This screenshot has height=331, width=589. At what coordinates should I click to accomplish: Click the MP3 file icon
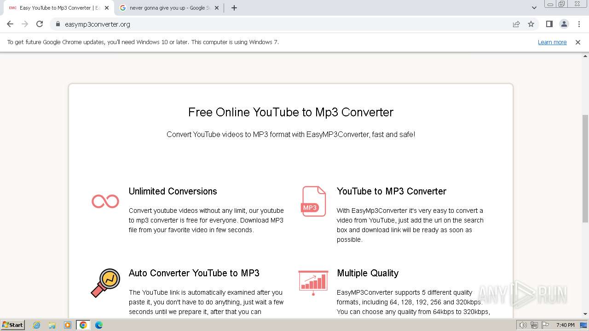tap(313, 201)
